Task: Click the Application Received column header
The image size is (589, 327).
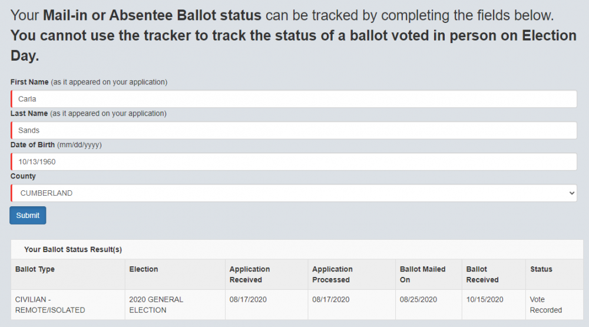Action: click(250, 275)
